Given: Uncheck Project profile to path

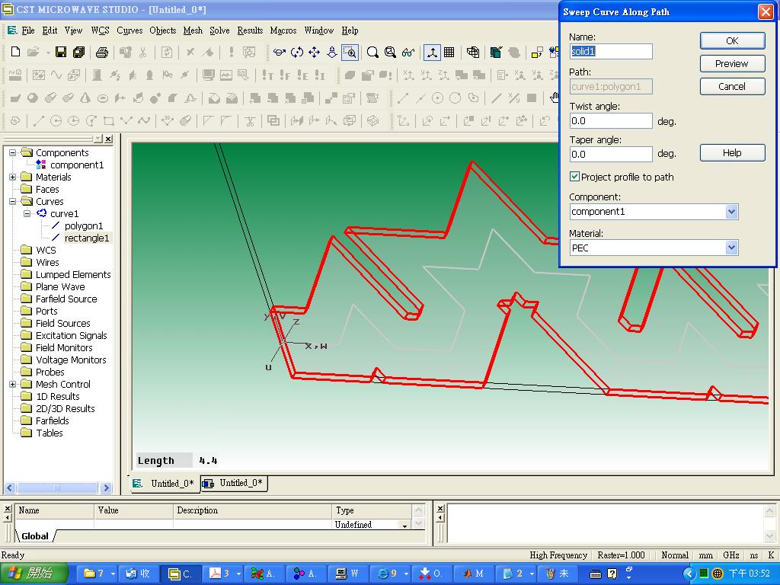Looking at the screenshot, I should 574,177.
